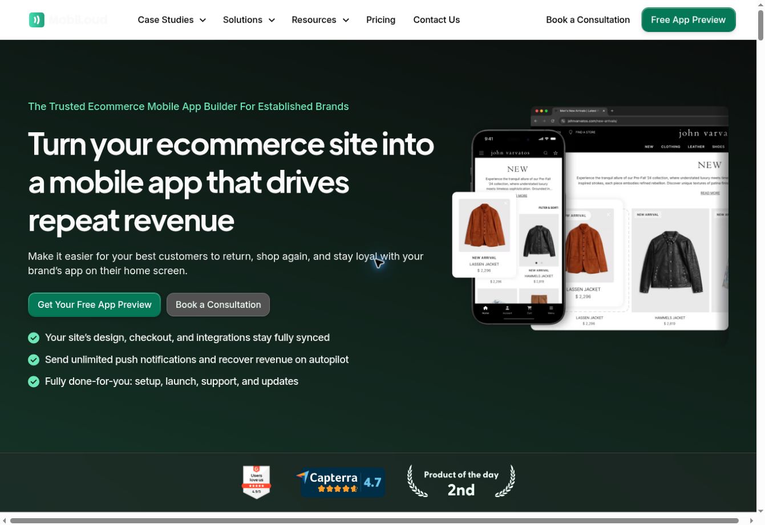This screenshot has width=765, height=525.
Task: Click the LEATHER nav item in browser mockup
Action: click(x=696, y=146)
